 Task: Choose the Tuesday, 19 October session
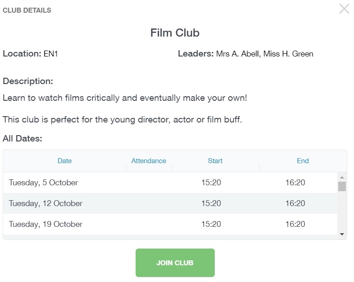click(46, 224)
